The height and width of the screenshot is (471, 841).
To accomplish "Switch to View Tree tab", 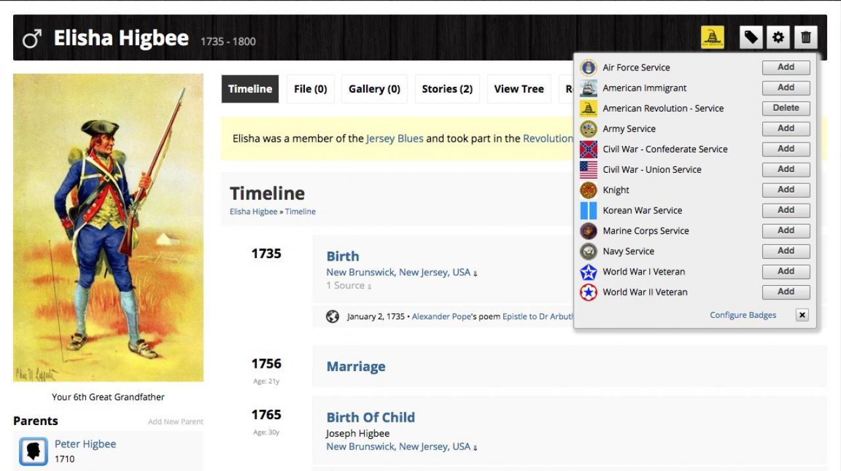I will (x=519, y=89).
